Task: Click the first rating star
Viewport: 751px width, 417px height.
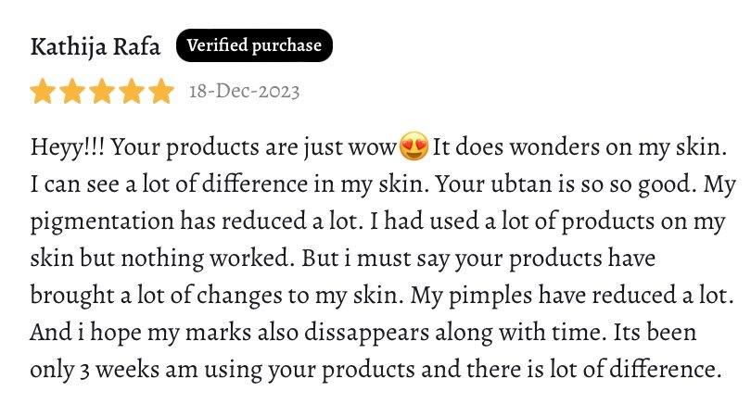Action: pyautogui.click(x=43, y=91)
